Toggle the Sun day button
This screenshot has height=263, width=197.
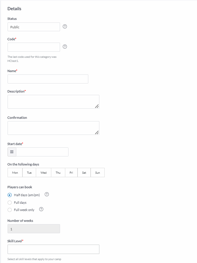pyautogui.click(x=98, y=173)
